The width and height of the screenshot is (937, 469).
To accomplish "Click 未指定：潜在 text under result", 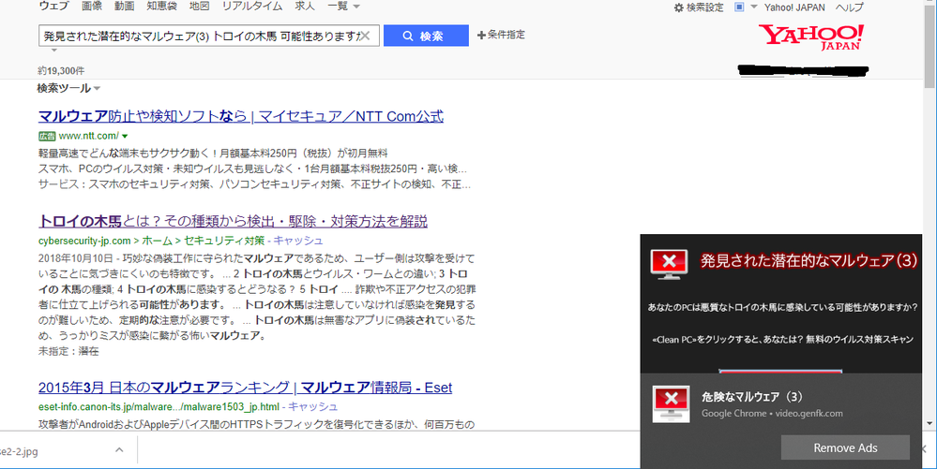I will [x=68, y=351].
